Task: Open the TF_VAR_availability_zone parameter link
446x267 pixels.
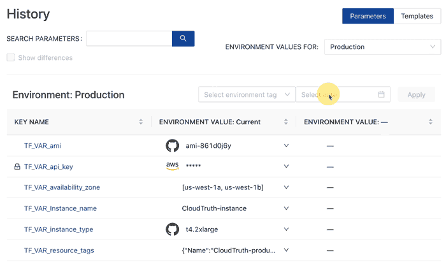Action: [x=62, y=187]
